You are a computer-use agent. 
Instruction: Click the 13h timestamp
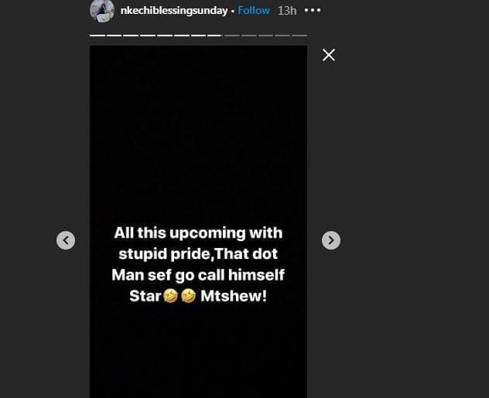[x=287, y=10]
